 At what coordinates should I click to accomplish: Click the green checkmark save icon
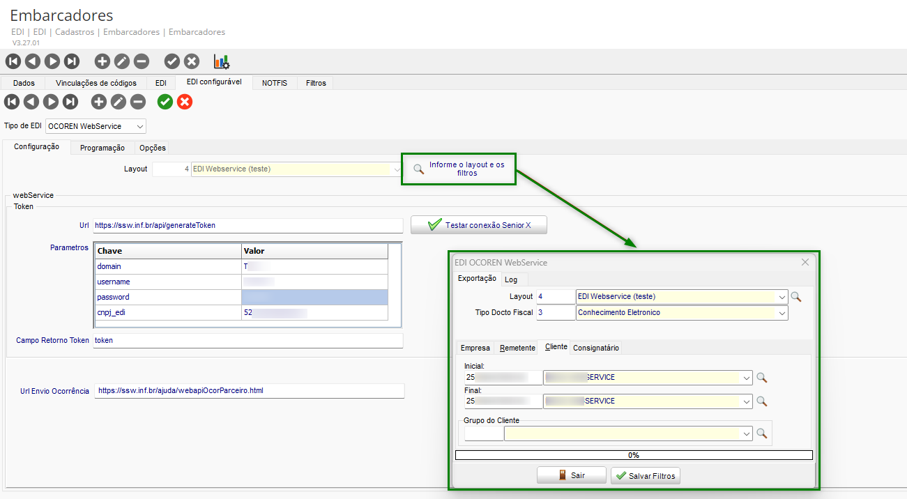tap(165, 102)
